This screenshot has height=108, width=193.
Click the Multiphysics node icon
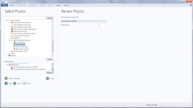point(9,65)
